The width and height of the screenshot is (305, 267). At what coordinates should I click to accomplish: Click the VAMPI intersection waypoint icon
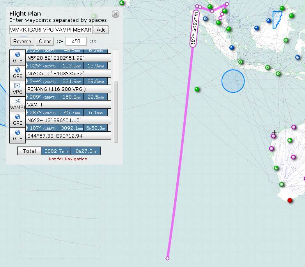point(18,104)
